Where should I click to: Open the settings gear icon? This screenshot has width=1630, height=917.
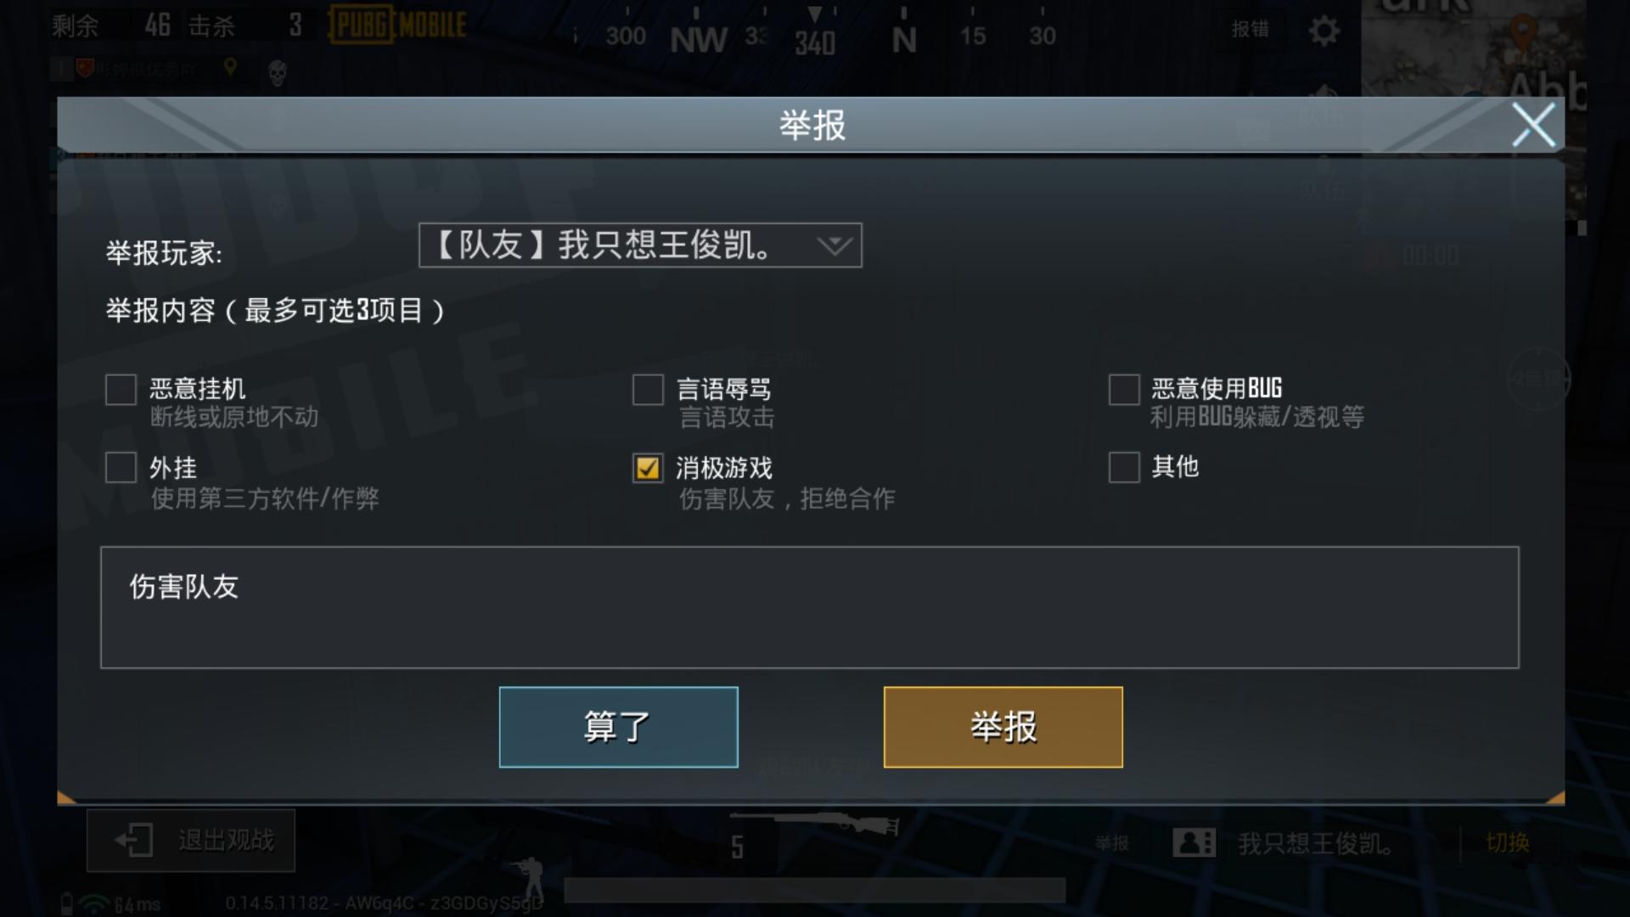pyautogui.click(x=1324, y=31)
